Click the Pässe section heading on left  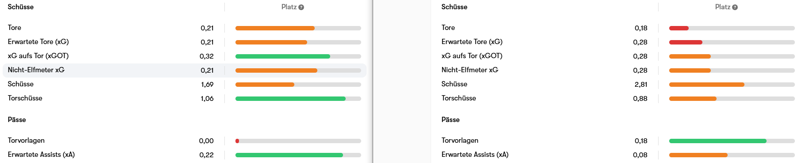[17, 120]
